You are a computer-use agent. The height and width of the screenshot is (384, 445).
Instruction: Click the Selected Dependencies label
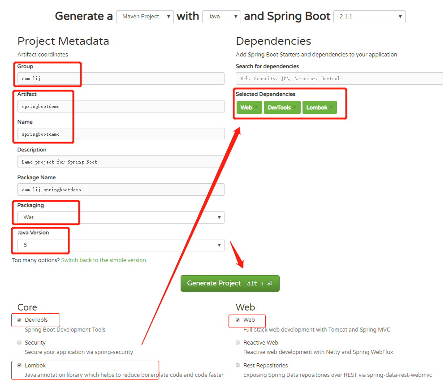pyautogui.click(x=266, y=94)
